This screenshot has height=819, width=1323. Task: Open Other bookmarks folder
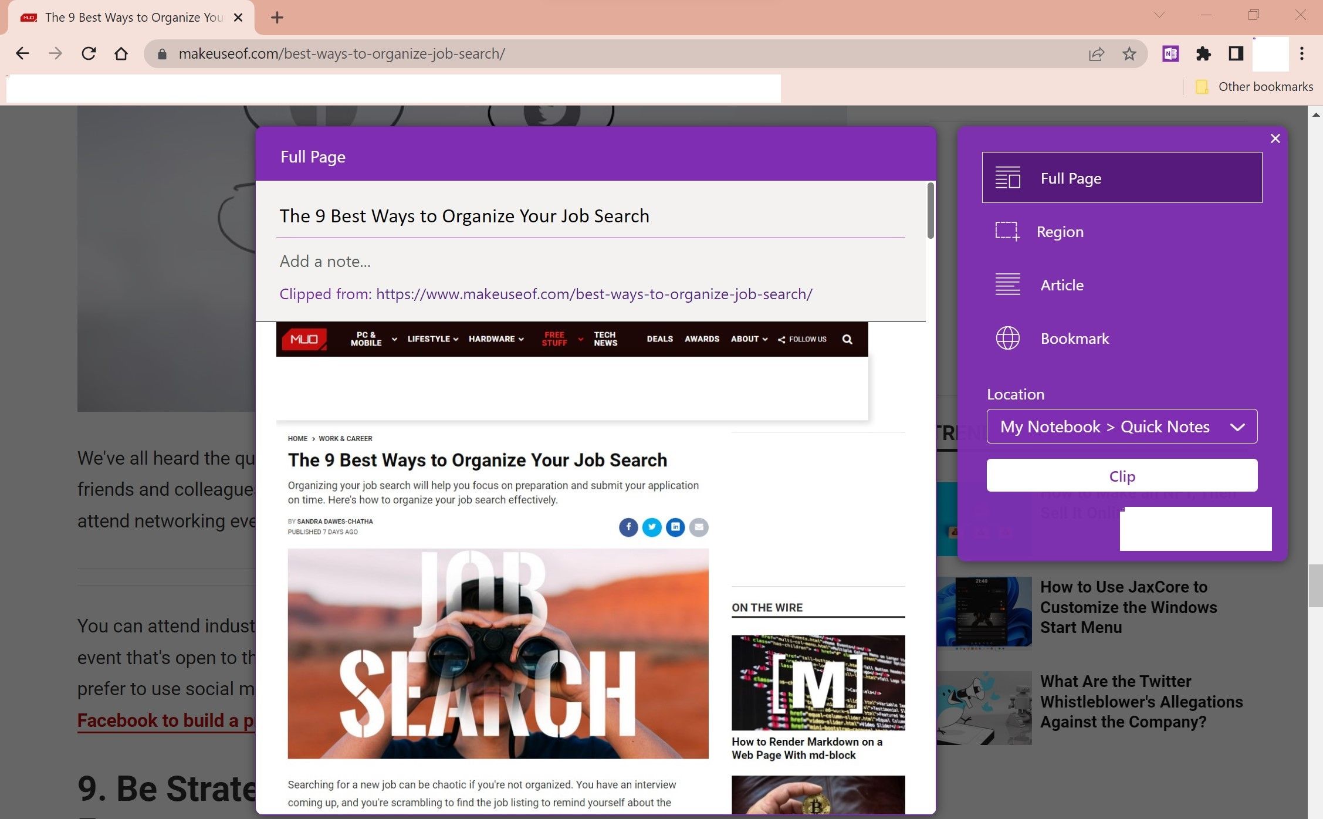pos(1254,87)
